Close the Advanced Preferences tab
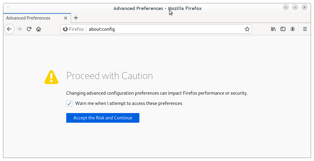 pos(66,18)
